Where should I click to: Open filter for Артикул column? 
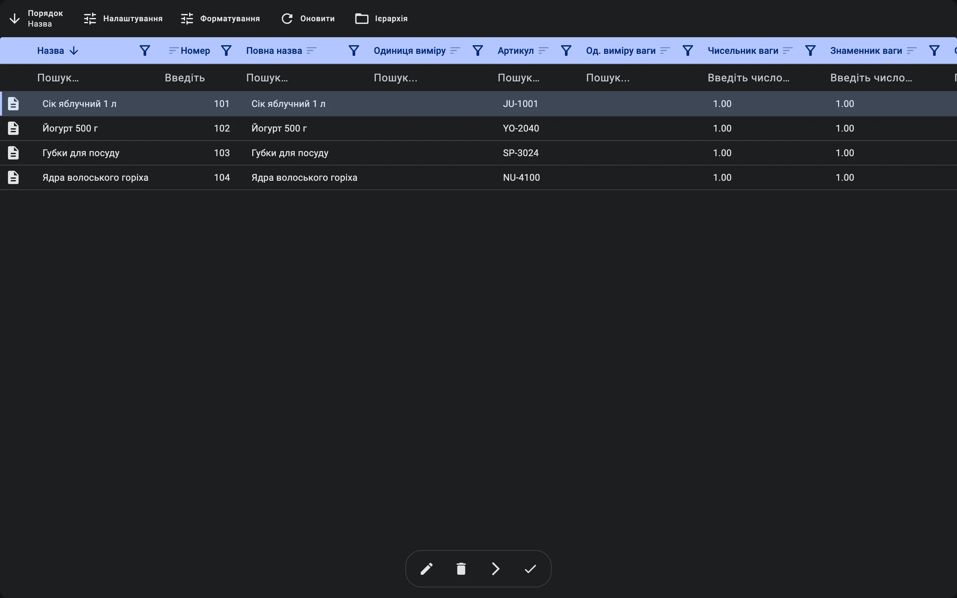point(566,50)
